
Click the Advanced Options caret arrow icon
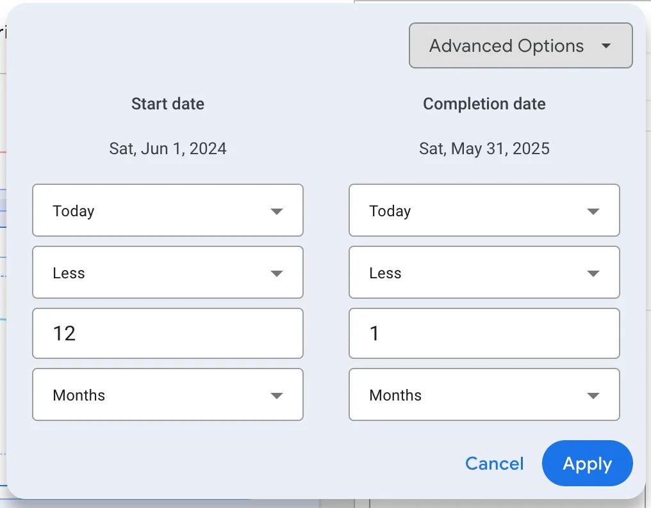tap(606, 46)
